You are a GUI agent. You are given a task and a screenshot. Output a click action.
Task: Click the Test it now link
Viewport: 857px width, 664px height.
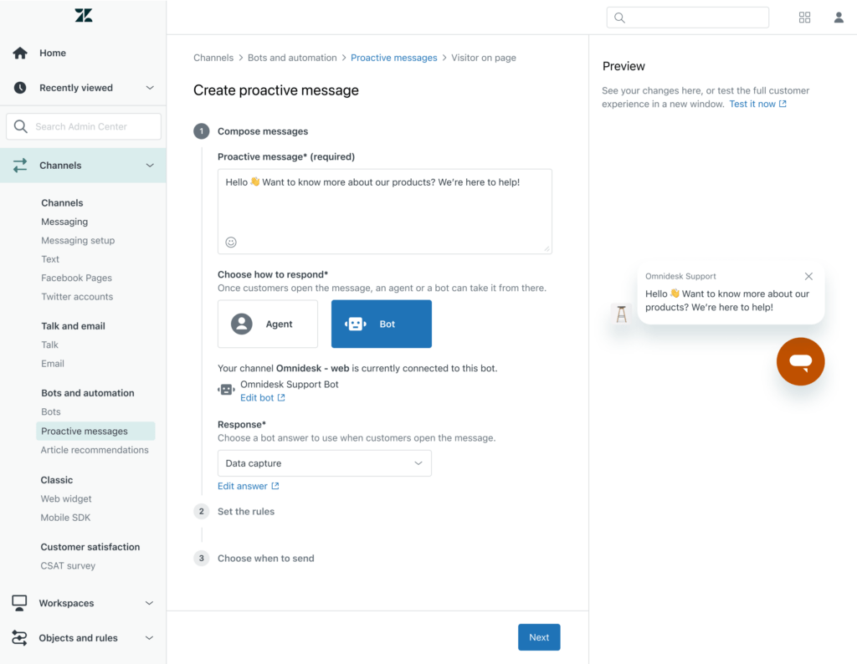click(x=752, y=104)
